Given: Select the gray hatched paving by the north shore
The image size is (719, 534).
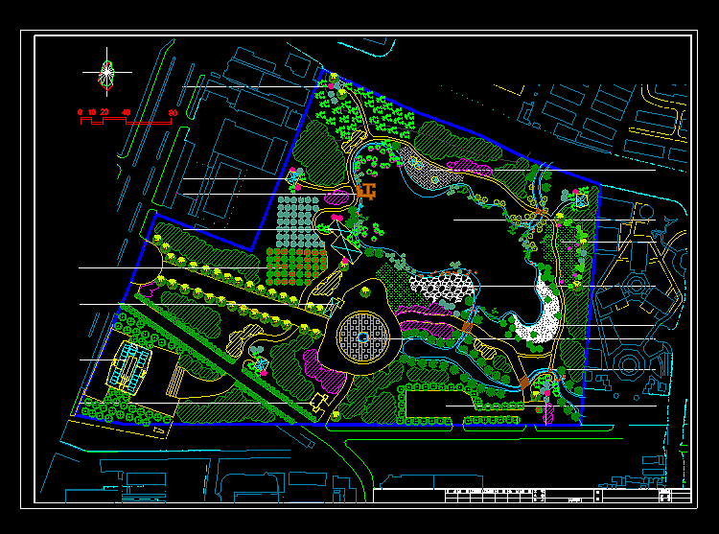Looking at the screenshot, I should [x=427, y=169].
